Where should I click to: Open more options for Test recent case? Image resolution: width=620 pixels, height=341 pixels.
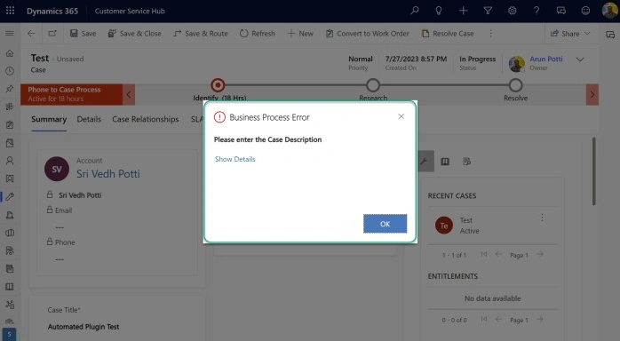[542, 218]
